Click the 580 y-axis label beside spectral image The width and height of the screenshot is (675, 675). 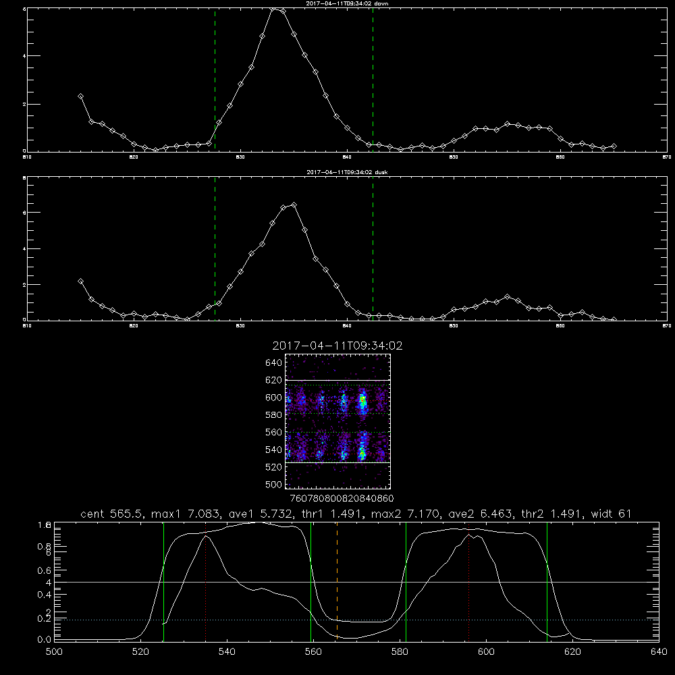tap(274, 415)
